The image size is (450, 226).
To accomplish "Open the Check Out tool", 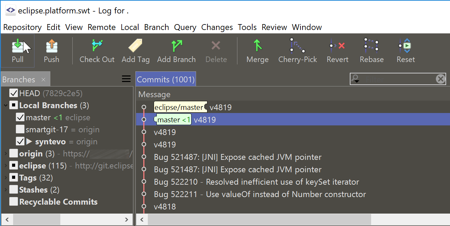I will click(x=97, y=50).
